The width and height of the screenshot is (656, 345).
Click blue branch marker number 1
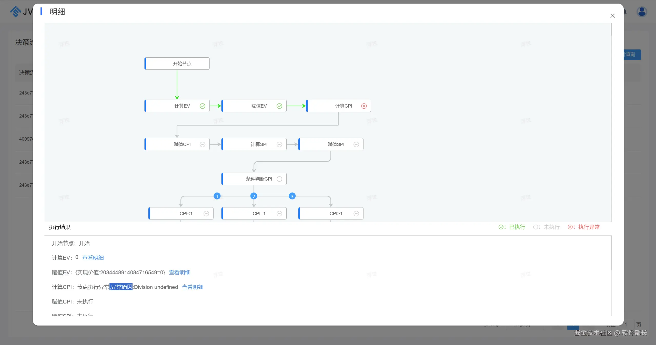point(217,196)
